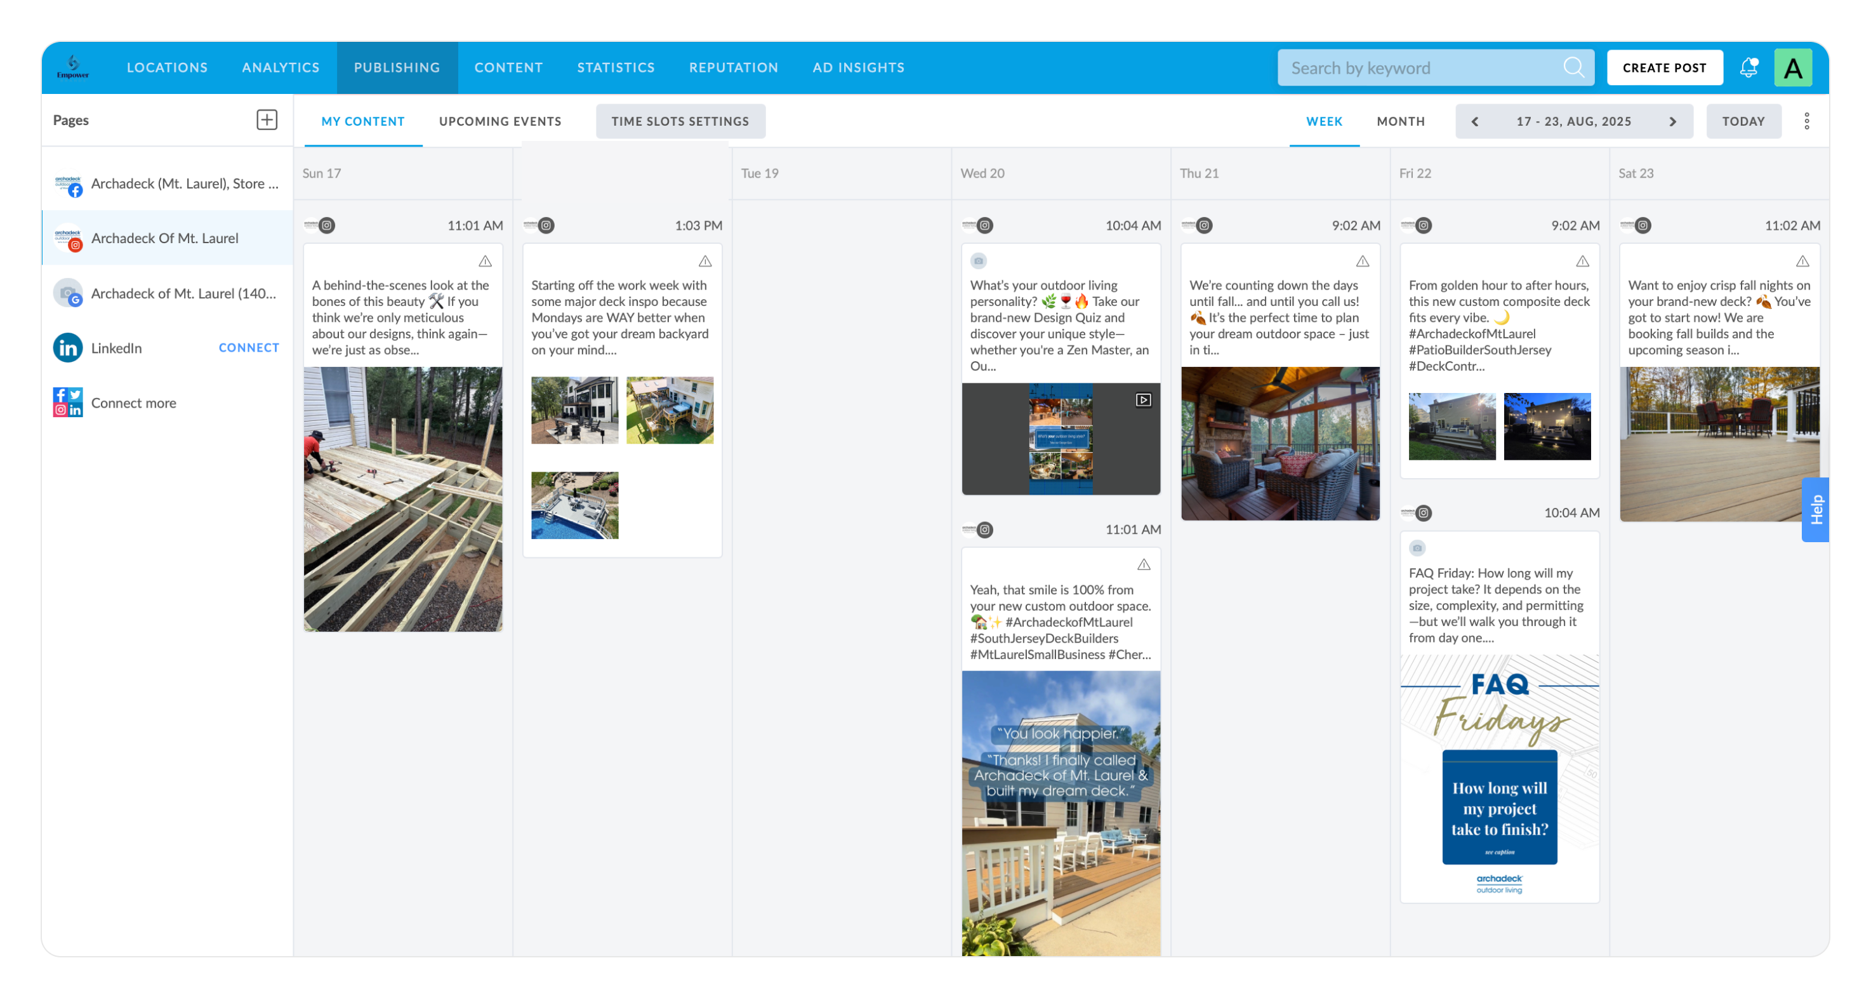1871x998 pixels.
Task: Click warning icon on Wednesday 11:01 AM post
Action: click(1143, 564)
